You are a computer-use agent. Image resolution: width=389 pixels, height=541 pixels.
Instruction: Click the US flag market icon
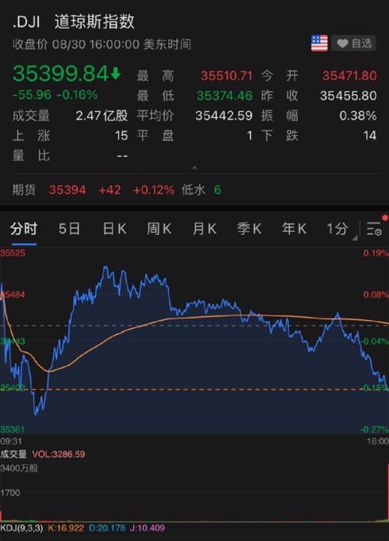pos(319,43)
